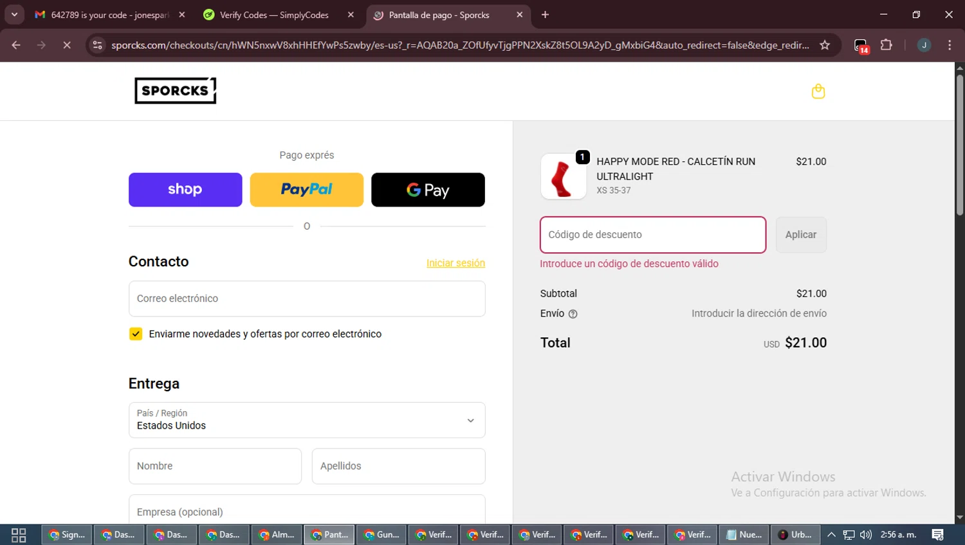Open País / Región dropdown
This screenshot has width=965, height=545.
point(307,420)
